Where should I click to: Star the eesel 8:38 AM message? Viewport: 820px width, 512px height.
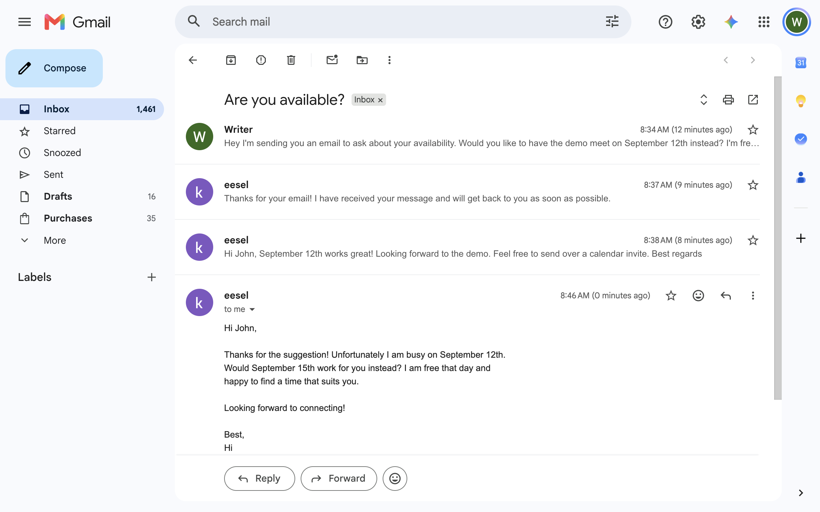tap(753, 240)
